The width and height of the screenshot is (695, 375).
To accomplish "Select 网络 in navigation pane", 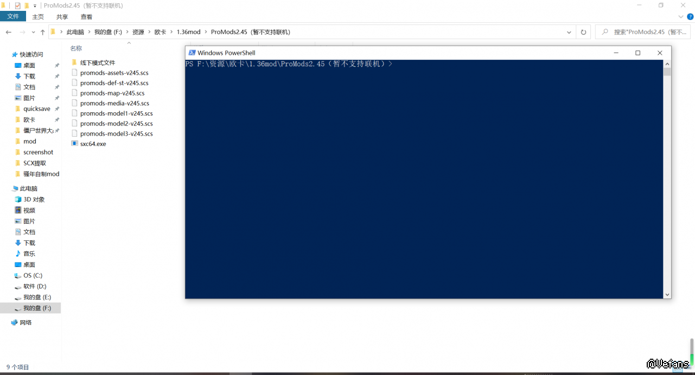I will 25,322.
